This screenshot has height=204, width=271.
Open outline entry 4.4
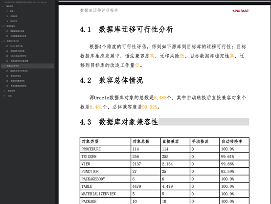coord(16,86)
